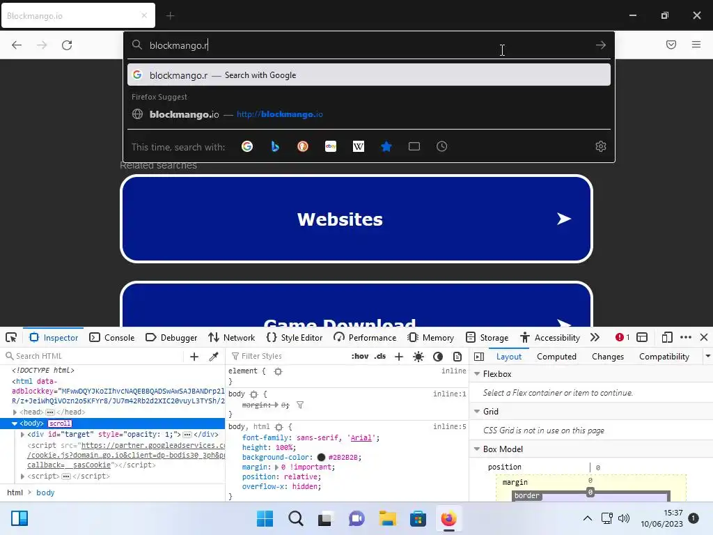Create new node with plus button
This screenshot has width=713, height=535.
[194, 357]
